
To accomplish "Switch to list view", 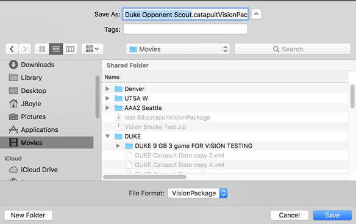I will tap(56, 49).
